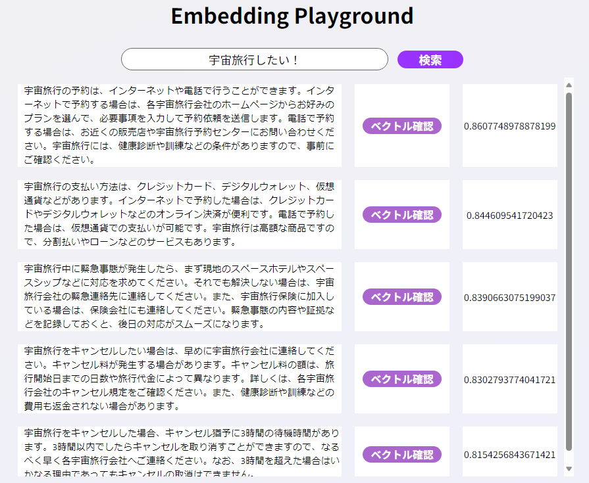Click ベクトル確認 for the cancellation policy paragraph

click(402, 379)
